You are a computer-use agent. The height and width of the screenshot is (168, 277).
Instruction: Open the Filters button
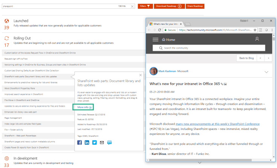[x=145, y=6]
